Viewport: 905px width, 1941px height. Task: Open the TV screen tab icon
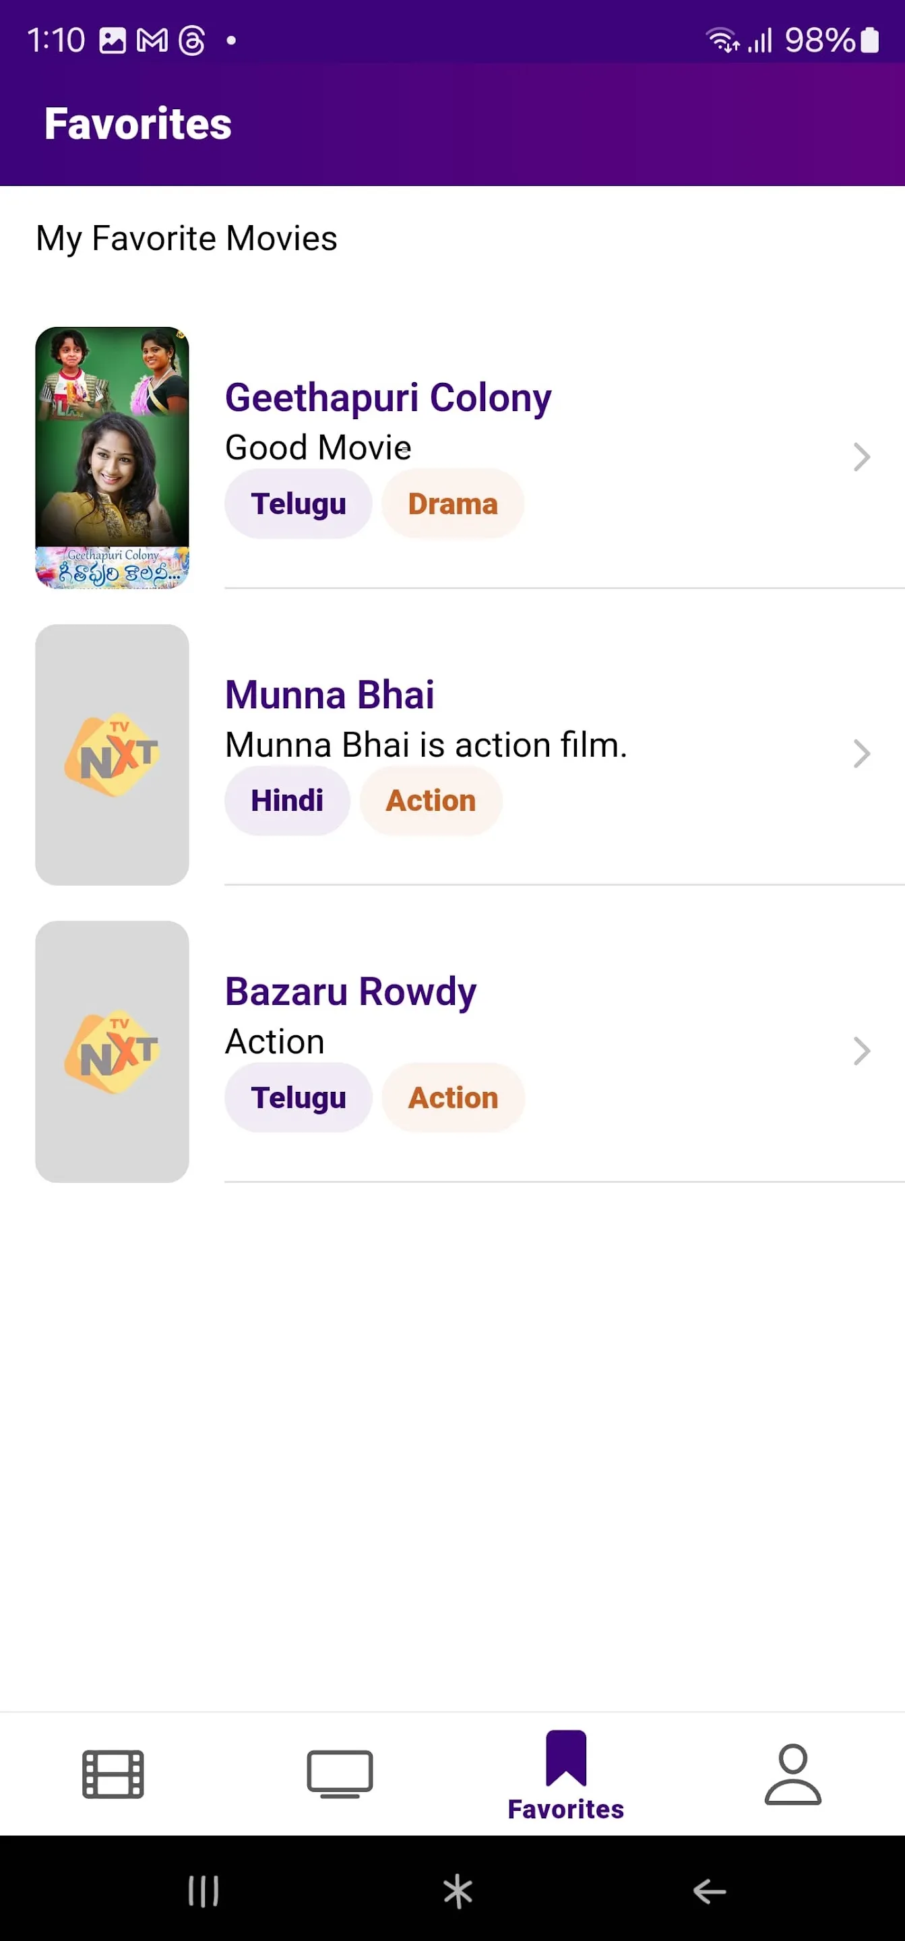coord(340,1774)
